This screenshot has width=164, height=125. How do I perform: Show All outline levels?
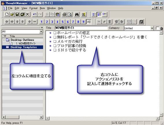[89, 22]
